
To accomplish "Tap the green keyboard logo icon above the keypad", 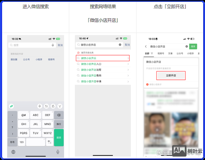I will 12,106.
